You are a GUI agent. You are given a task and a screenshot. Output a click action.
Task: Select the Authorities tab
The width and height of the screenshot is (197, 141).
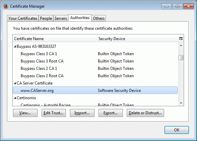(80, 18)
